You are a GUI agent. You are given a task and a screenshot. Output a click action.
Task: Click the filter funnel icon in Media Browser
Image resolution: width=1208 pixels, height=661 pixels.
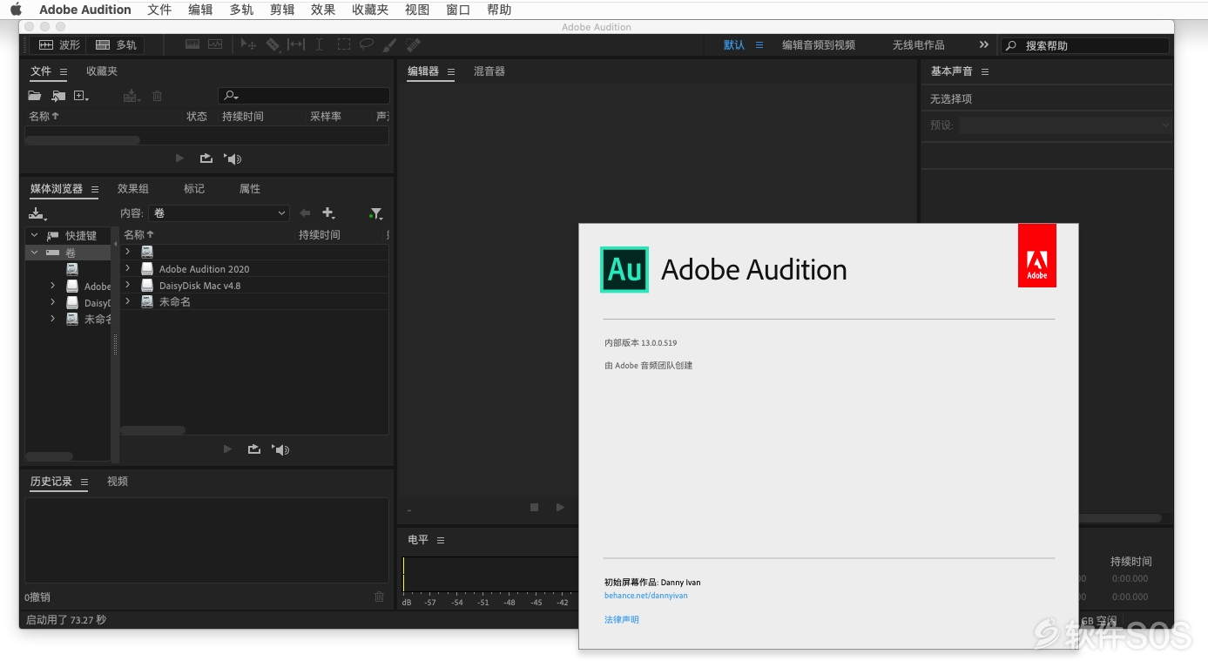click(375, 213)
